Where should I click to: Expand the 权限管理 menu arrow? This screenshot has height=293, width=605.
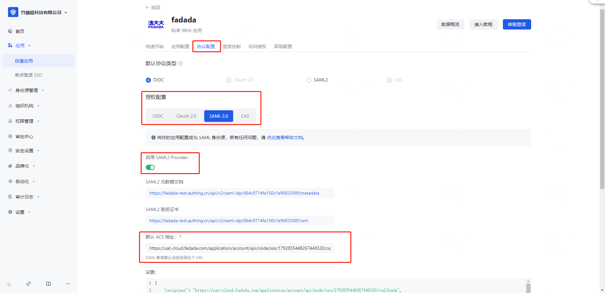click(x=38, y=121)
